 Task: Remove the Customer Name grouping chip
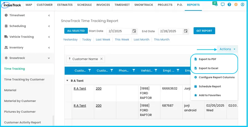click(x=102, y=59)
